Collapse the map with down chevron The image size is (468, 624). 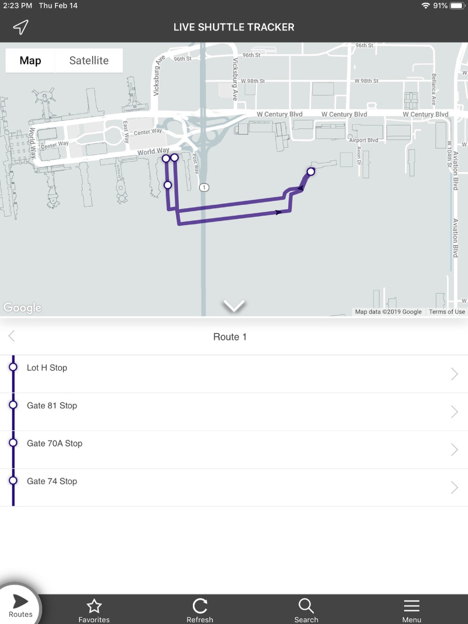(234, 306)
